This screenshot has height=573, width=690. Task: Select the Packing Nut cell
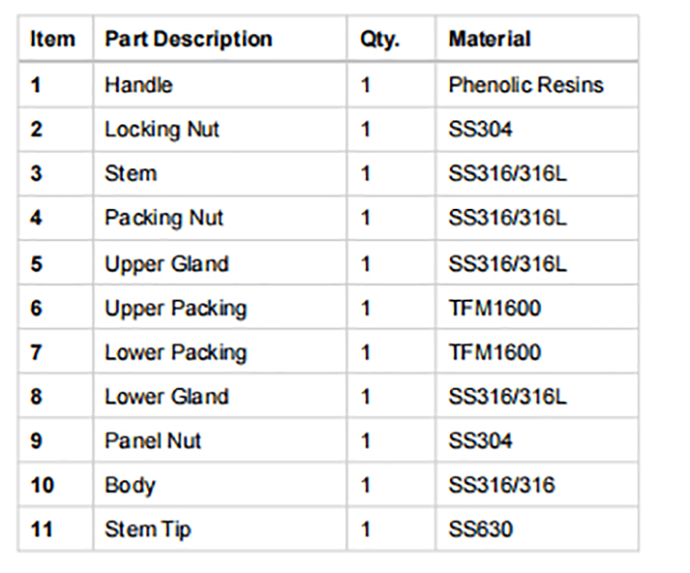coord(220,218)
